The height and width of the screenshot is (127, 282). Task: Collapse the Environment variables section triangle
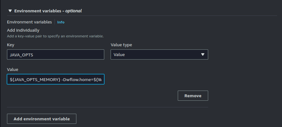point(10,11)
